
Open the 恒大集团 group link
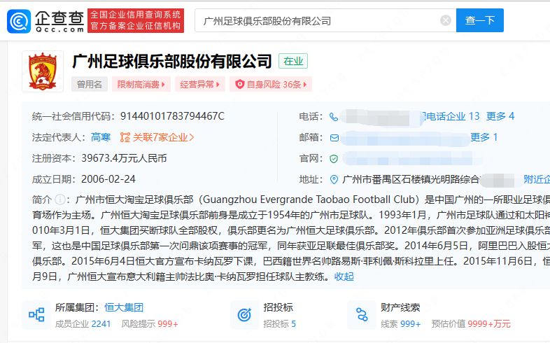pos(124,307)
